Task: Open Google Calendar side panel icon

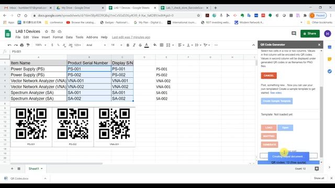Action: click(330, 47)
